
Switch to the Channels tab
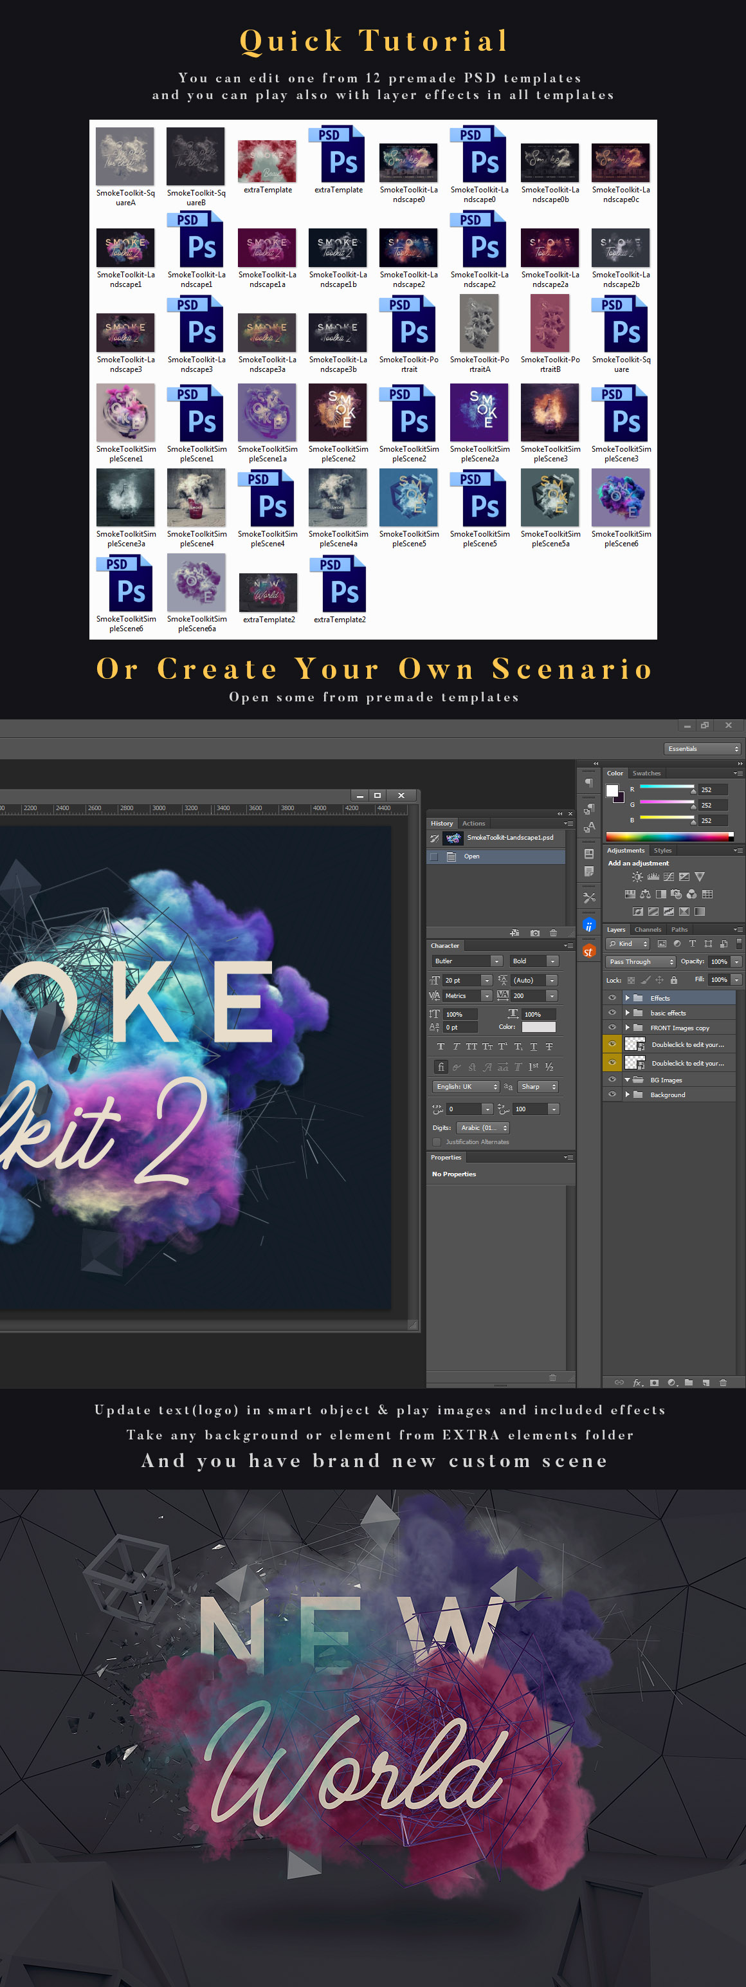pyautogui.click(x=648, y=930)
